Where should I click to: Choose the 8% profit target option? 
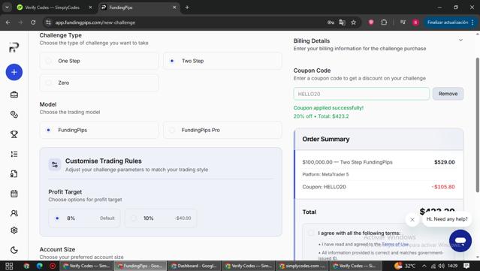(84, 218)
